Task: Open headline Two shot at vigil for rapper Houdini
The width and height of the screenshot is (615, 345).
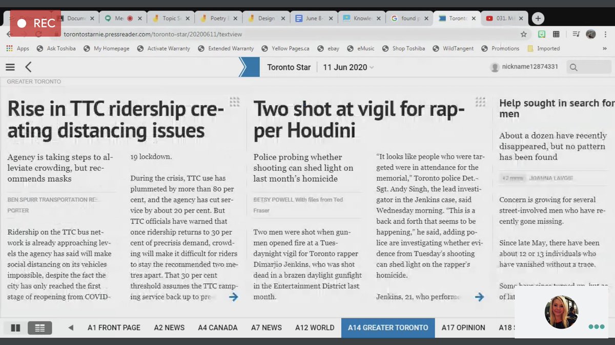Action: [359, 119]
